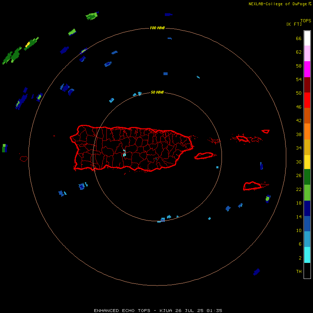Select the magenta swatch on the scale
Image resolution: width=313 pixels, height=313 pixels.
coord(307,69)
